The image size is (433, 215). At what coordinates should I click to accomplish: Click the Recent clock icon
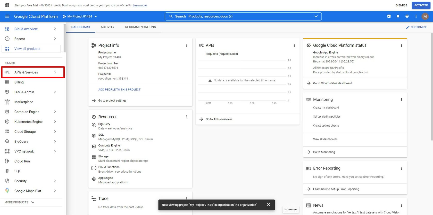[7, 39]
